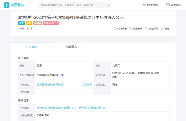This screenshot has width=186, height=121.
Task: Select 项目名称 value cell text
Action: click(x=136, y=75)
